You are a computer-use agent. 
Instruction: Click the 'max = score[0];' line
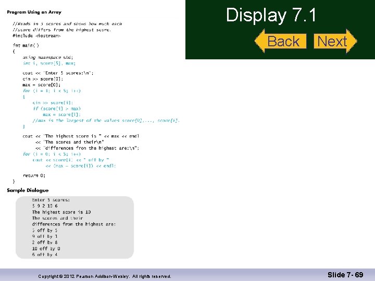[41, 85]
